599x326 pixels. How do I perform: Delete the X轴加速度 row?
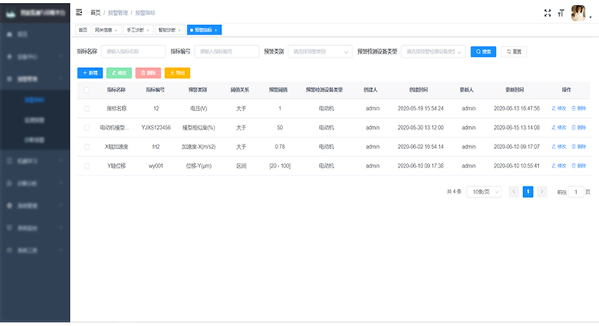[x=579, y=147]
